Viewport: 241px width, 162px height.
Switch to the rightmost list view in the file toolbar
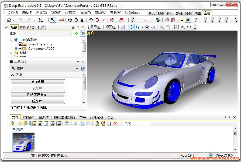[x=58, y=123]
